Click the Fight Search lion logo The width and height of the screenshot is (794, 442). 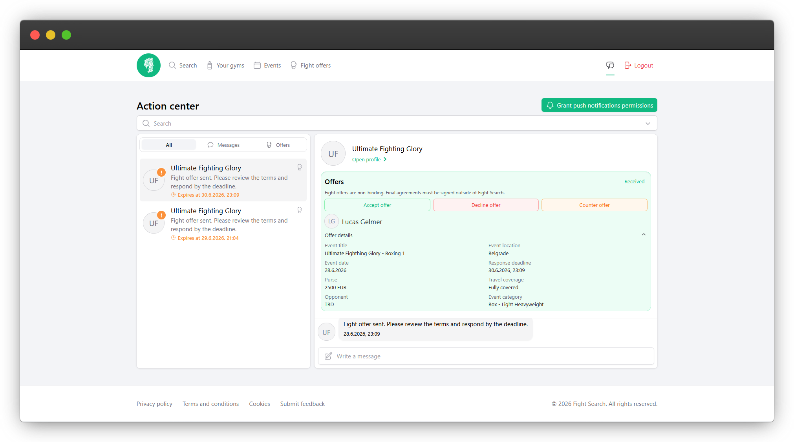148,66
